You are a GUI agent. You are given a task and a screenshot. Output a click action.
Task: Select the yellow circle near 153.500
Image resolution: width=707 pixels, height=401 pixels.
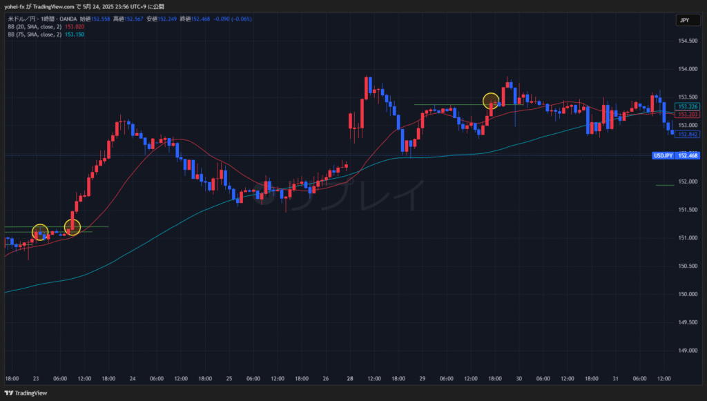tap(491, 101)
